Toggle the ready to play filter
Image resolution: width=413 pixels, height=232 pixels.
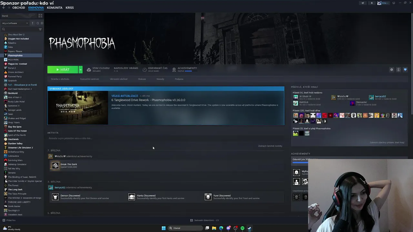pyautogui.click(x=42, y=23)
